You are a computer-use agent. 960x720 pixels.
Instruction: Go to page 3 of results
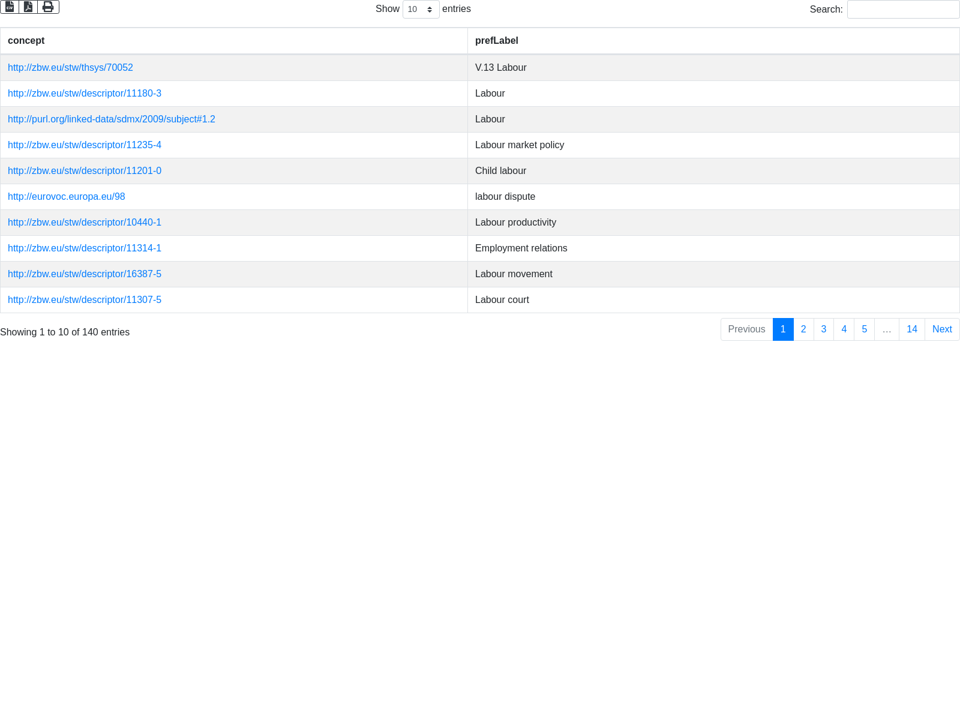coord(824,329)
